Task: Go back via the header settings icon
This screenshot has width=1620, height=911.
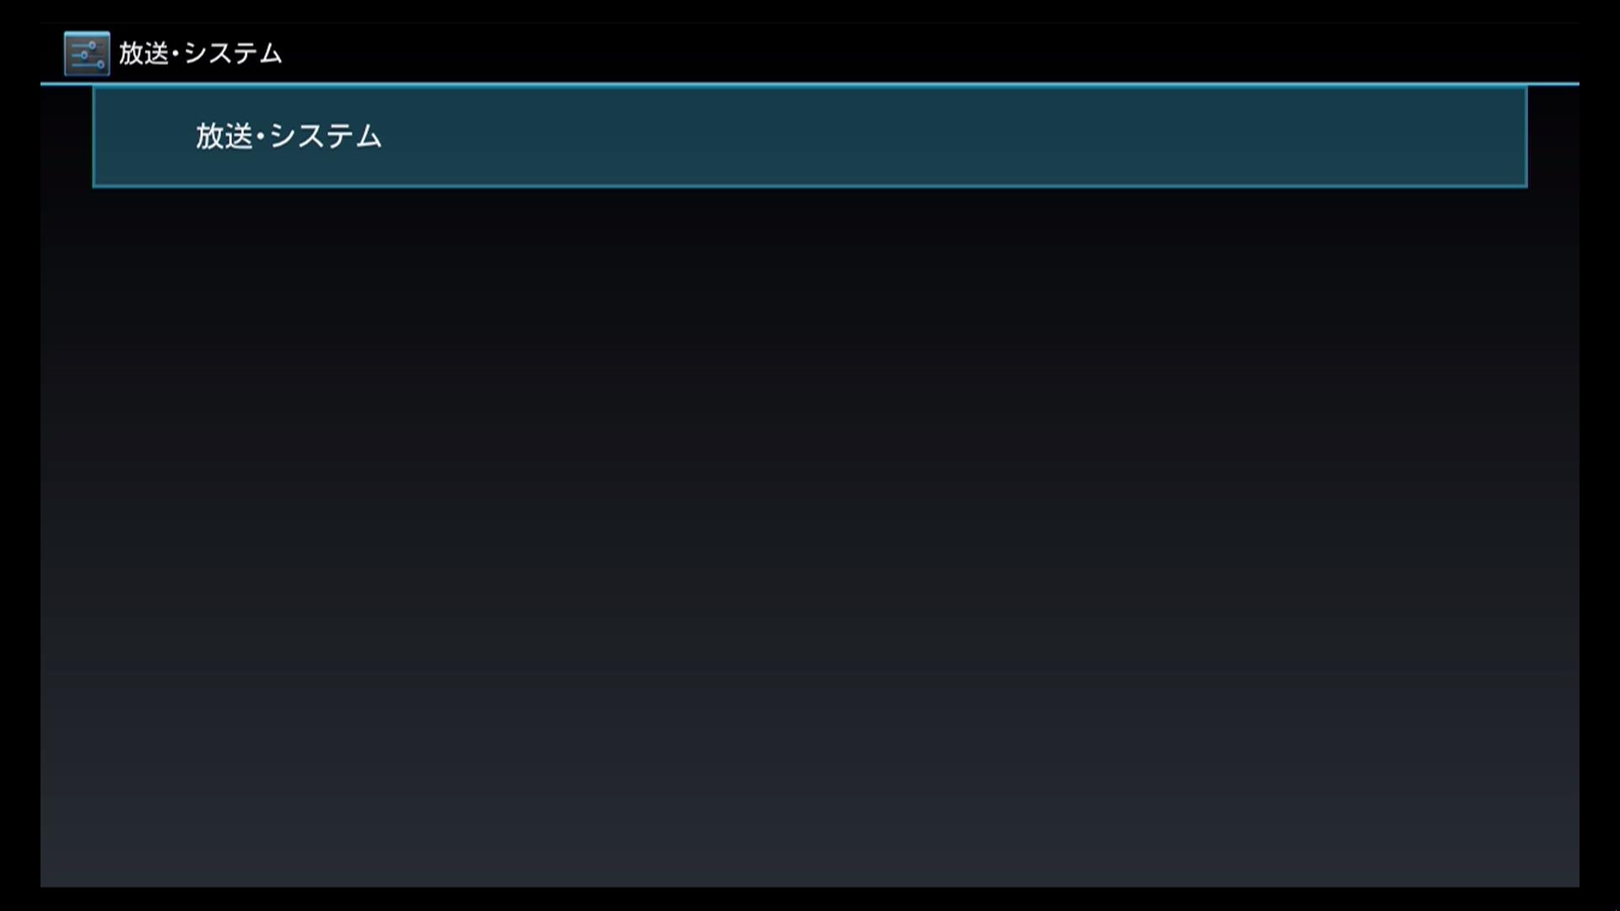Action: [87, 54]
